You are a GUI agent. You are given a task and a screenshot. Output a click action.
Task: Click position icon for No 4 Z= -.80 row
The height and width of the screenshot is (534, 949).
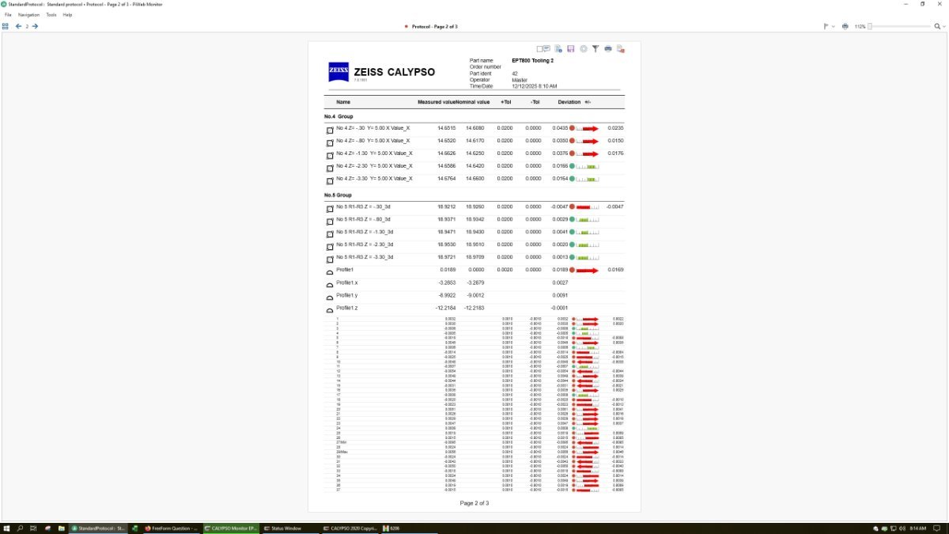click(x=330, y=142)
